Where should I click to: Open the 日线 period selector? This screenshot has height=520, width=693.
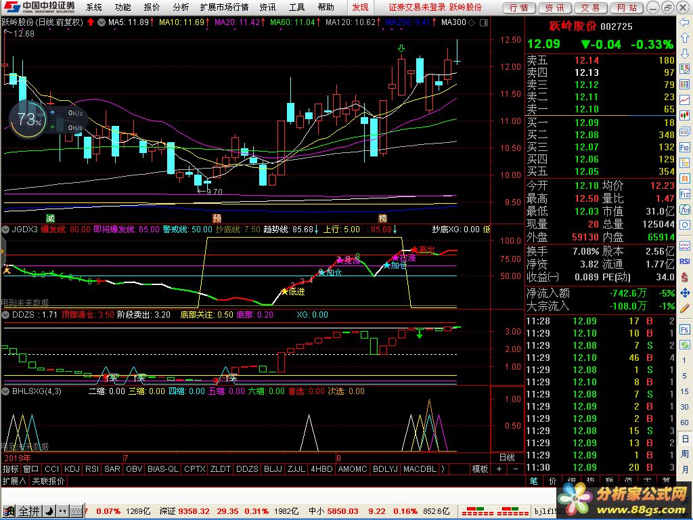pos(507,458)
